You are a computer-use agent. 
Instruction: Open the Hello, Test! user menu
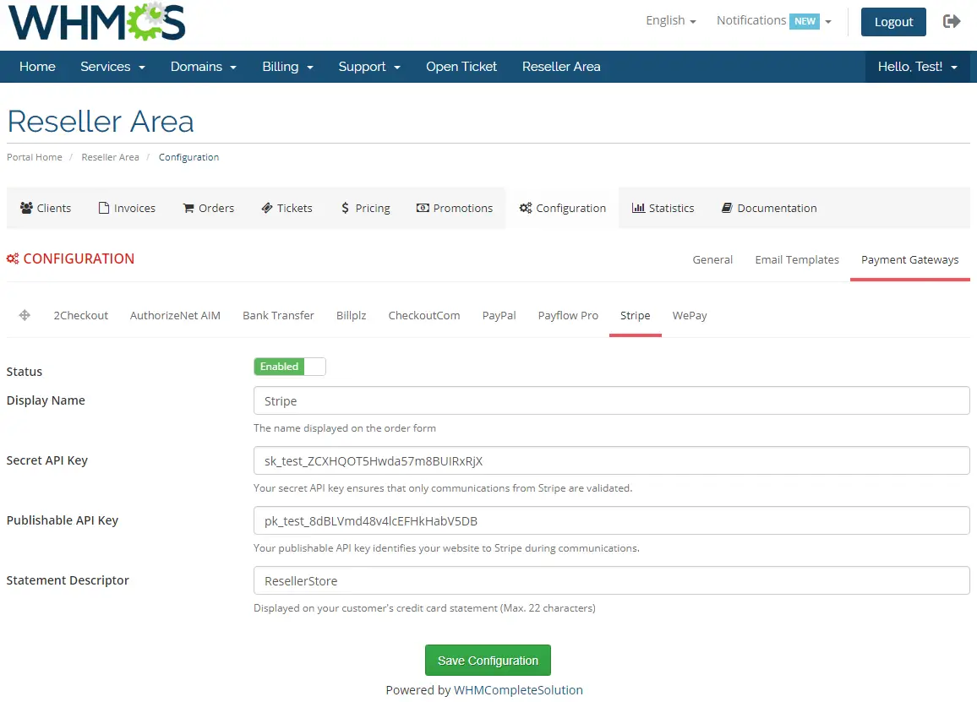917,67
